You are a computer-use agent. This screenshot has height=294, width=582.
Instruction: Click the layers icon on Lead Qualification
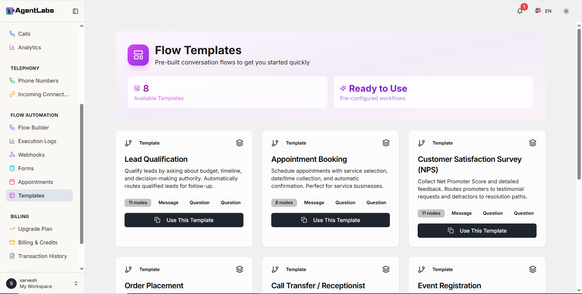pos(239,143)
